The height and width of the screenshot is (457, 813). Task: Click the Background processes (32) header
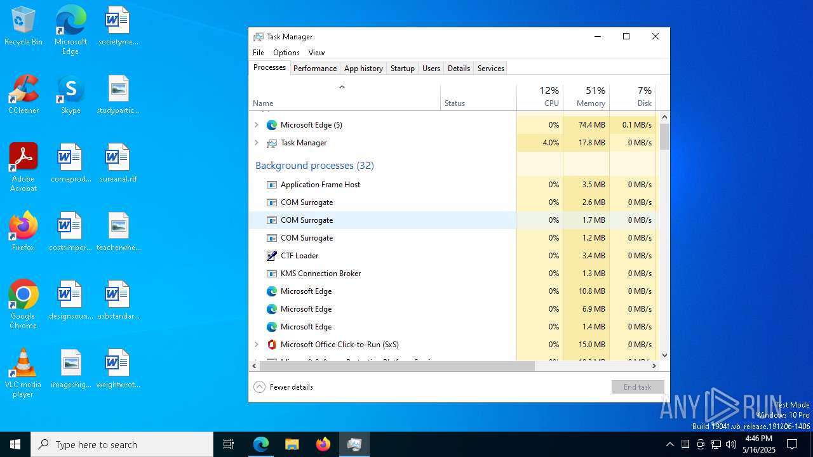(x=314, y=165)
